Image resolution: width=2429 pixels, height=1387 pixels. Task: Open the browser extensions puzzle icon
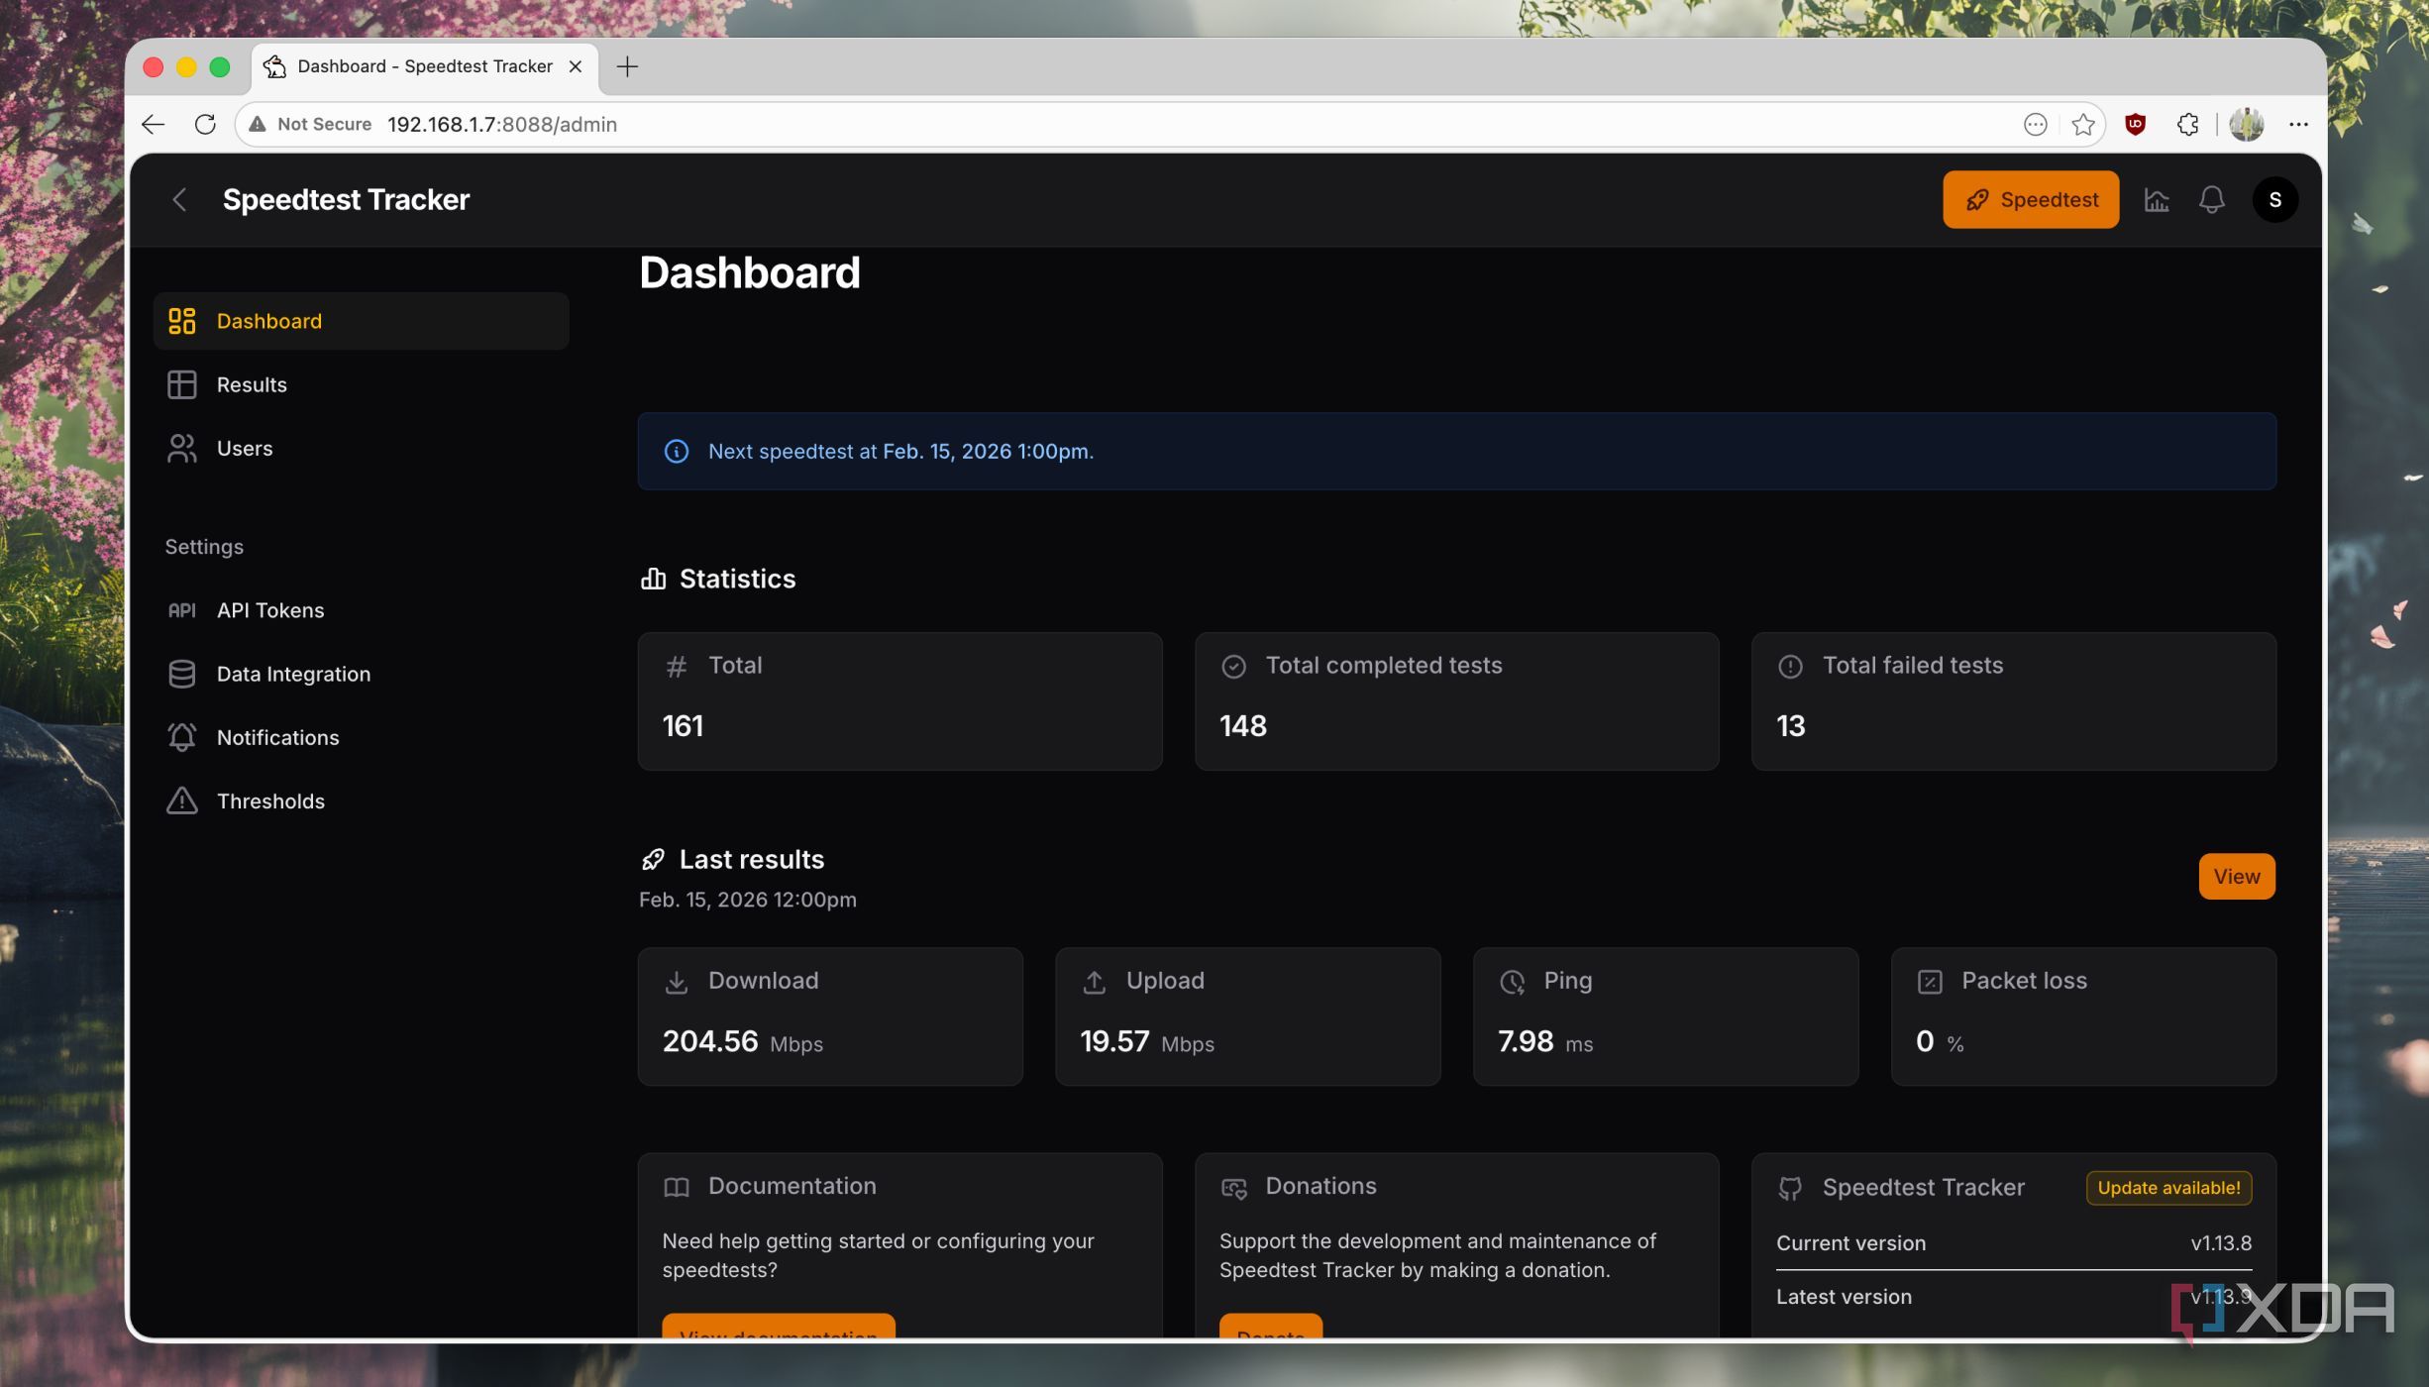[x=2188, y=124]
